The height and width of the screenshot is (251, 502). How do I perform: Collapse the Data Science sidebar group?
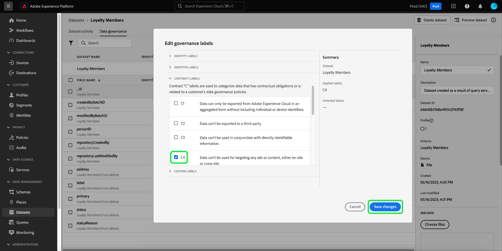[x=8, y=160]
